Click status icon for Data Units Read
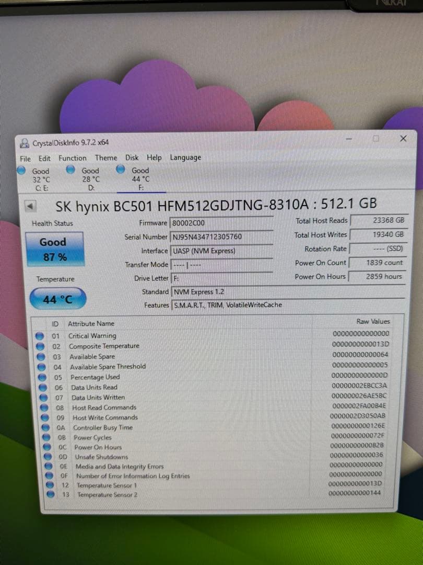Screen dimensions: 423x565 (43, 388)
